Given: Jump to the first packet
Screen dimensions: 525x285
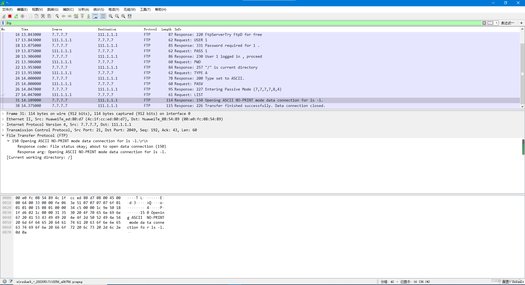Looking at the screenshot, I should click(82, 16).
